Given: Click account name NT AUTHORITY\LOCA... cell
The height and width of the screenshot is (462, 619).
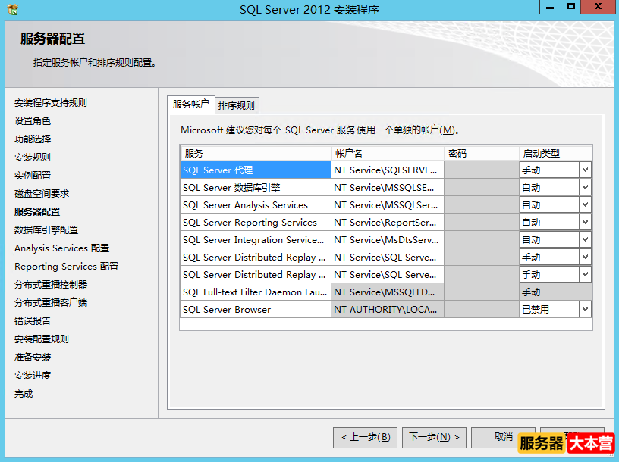Looking at the screenshot, I should 388,309.
